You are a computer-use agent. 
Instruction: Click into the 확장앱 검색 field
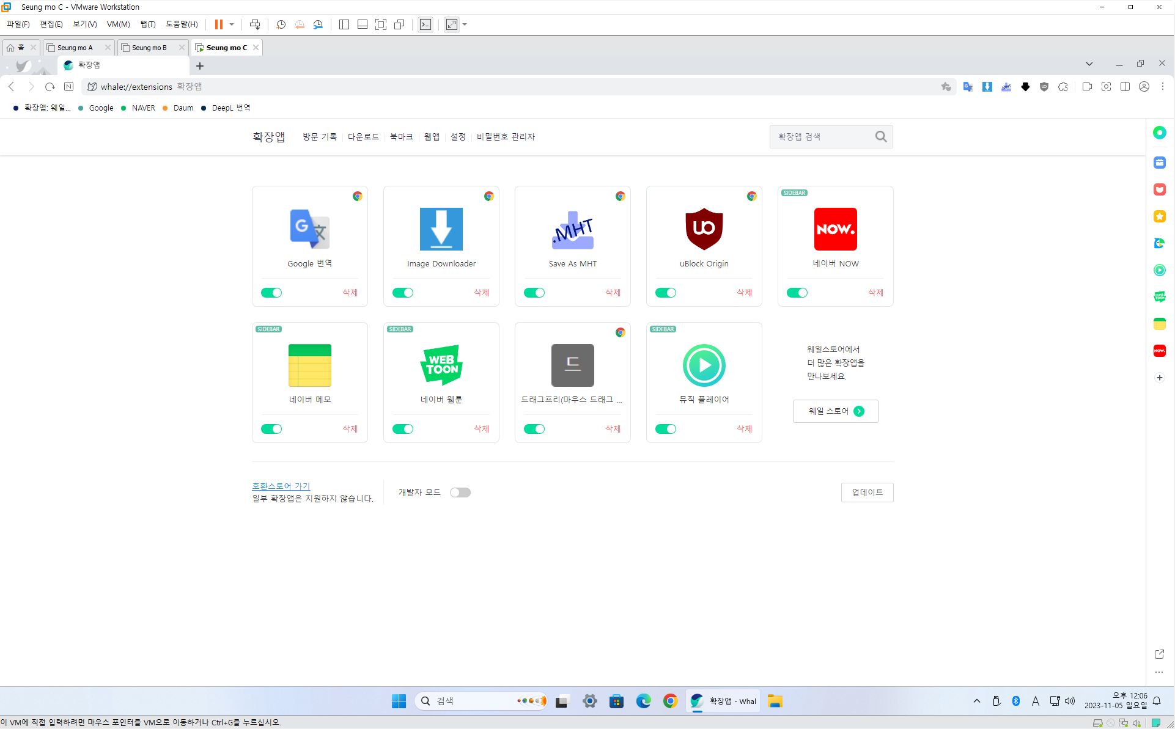coord(821,137)
